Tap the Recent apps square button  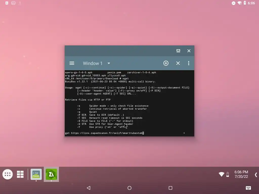170,188
